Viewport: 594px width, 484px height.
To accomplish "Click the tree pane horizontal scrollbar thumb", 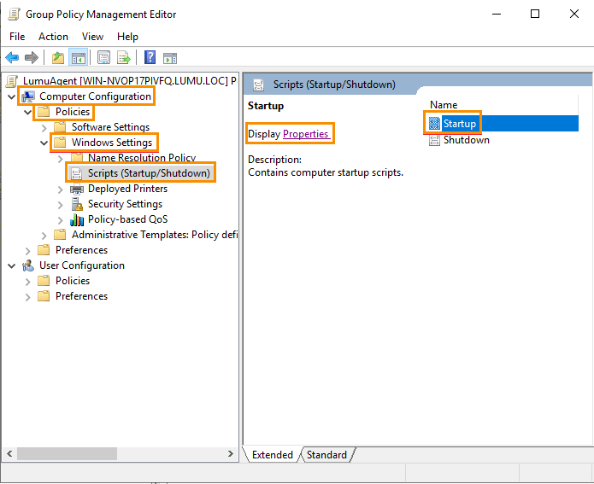I will click(67, 453).
